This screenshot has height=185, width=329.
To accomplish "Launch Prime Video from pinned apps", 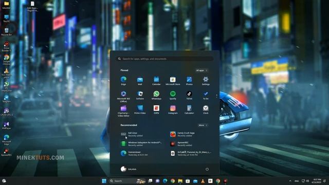I will pyautogui.click(x=140, y=109).
